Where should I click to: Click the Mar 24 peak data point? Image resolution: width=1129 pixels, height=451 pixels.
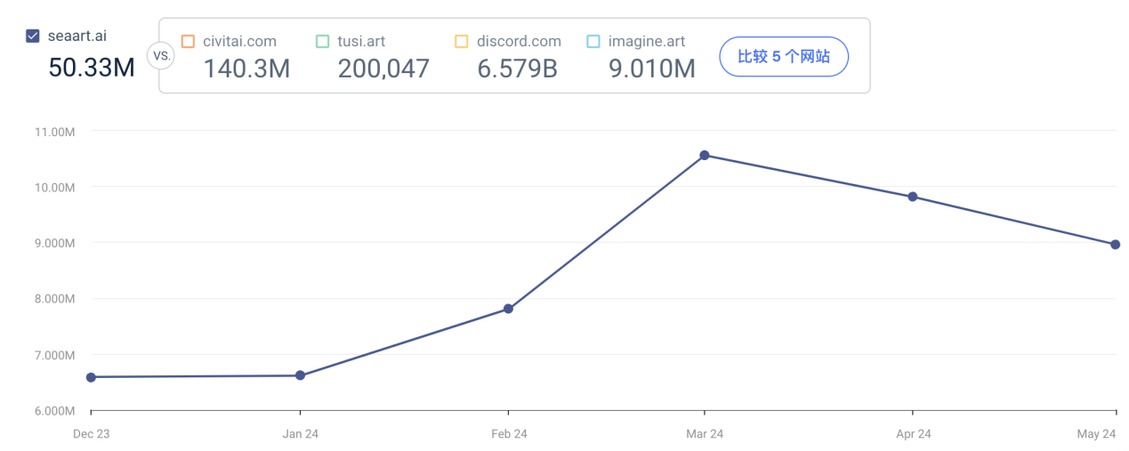705,156
